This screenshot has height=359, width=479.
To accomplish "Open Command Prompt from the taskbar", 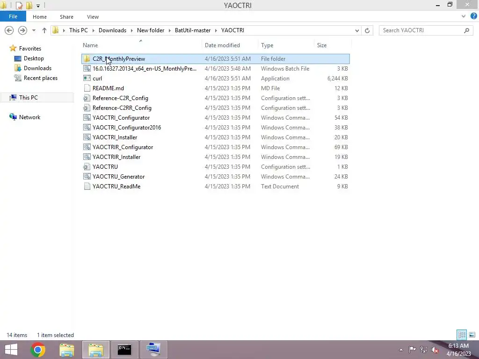I will coord(124,350).
